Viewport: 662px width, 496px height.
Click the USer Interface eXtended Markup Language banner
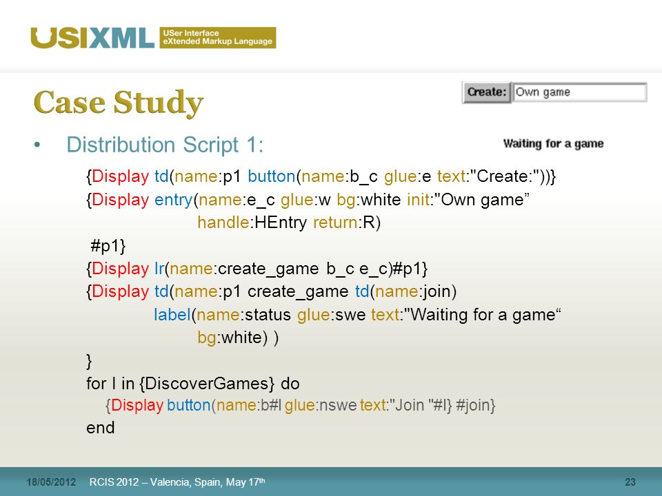218,37
